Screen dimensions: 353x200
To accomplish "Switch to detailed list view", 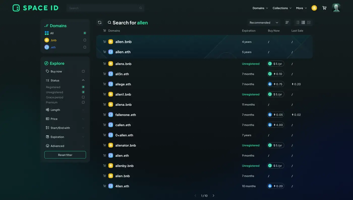I will point(303,22).
